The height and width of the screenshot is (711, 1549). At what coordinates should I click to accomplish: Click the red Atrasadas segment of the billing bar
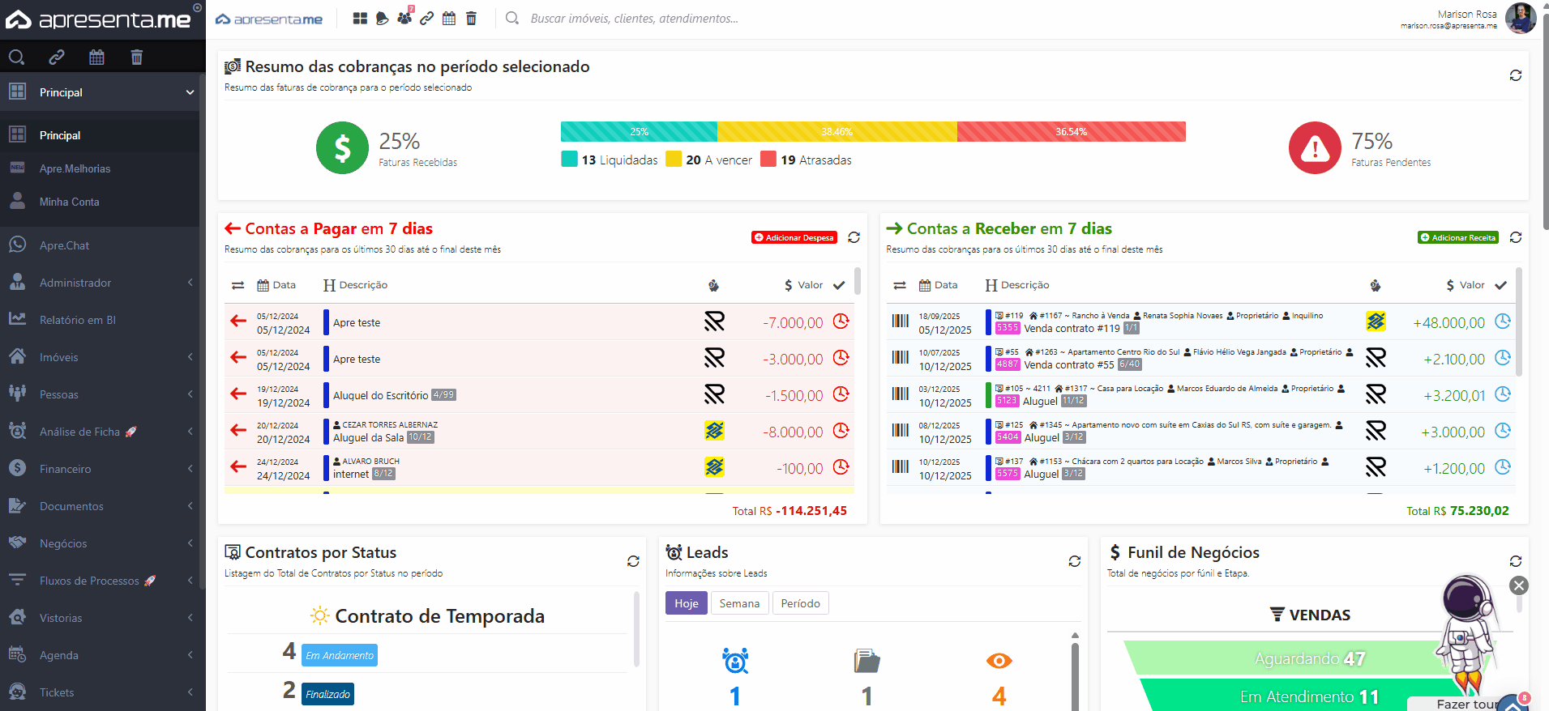click(1071, 132)
